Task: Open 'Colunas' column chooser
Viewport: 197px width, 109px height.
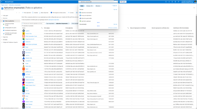Action: pyautogui.click(x=71, y=13)
